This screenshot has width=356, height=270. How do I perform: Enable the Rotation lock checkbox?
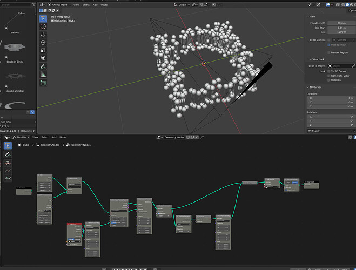click(329, 80)
